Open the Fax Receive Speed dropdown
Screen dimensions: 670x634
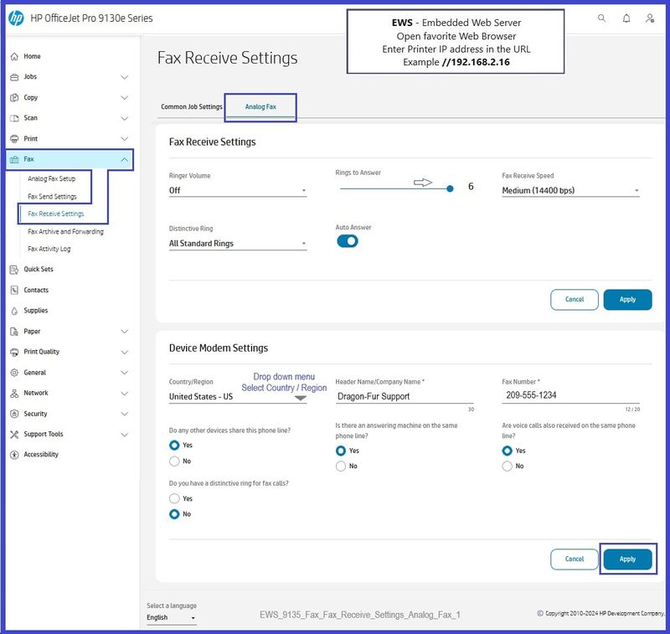coord(570,191)
